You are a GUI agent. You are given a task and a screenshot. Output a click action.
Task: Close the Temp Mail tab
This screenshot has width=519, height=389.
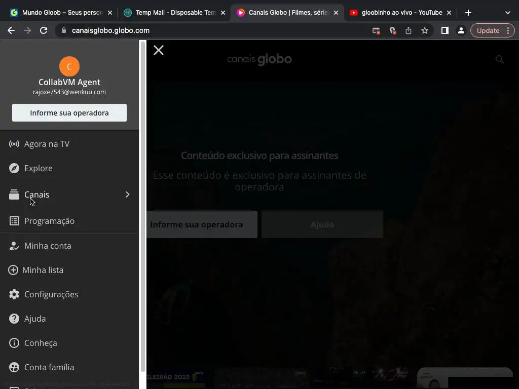(223, 13)
